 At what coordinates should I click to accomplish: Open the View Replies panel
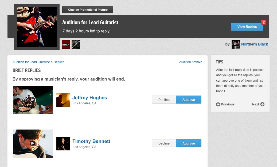pyautogui.click(x=247, y=26)
